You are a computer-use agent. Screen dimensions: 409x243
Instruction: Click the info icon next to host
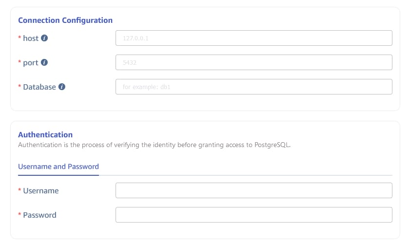coord(44,38)
